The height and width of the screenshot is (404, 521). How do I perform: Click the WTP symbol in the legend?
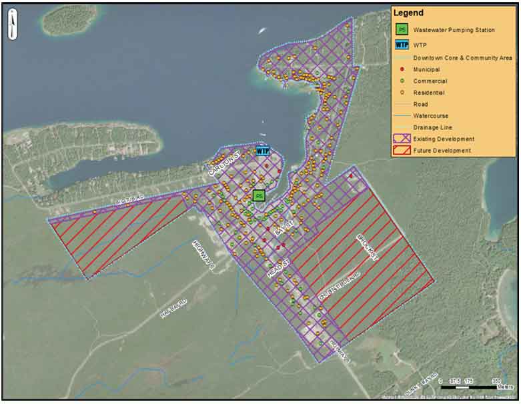coord(402,45)
